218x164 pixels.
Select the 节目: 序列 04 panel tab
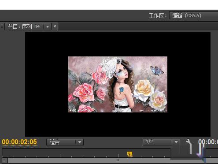[x=24, y=26]
